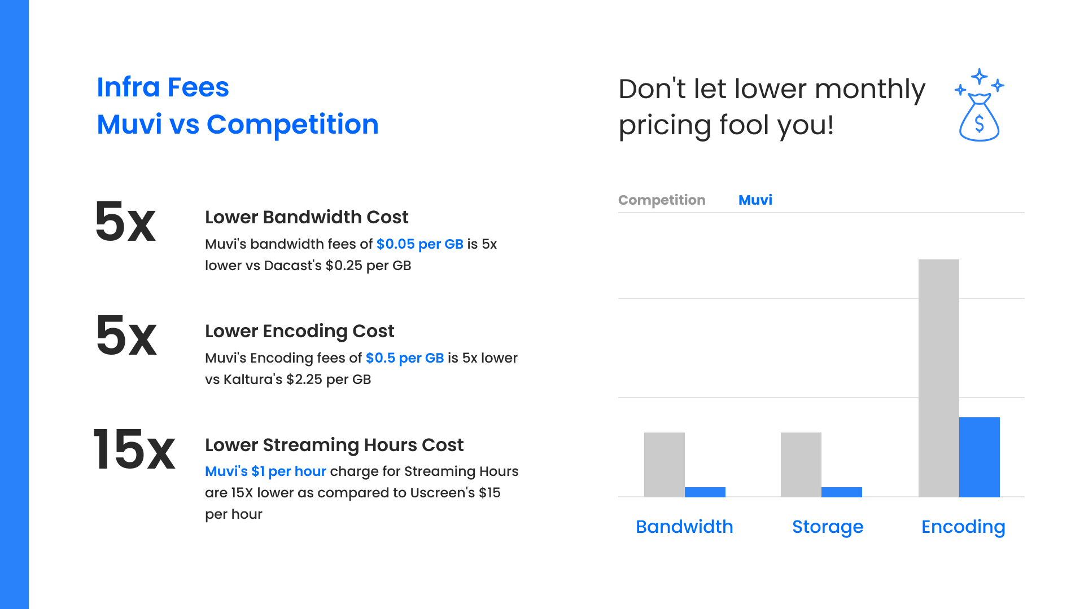Select the Competition legend tab
1084x609 pixels.
tap(662, 200)
